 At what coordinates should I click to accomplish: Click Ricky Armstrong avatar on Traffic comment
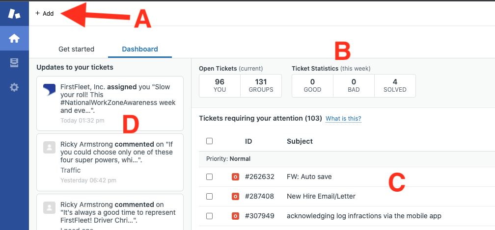(x=50, y=148)
